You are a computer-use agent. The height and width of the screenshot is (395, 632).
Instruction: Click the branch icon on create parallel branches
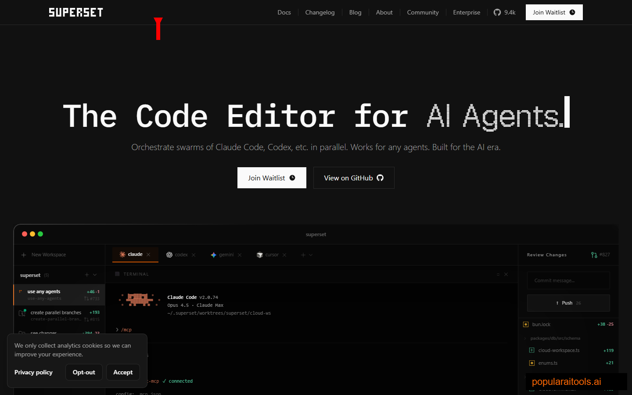(x=22, y=312)
